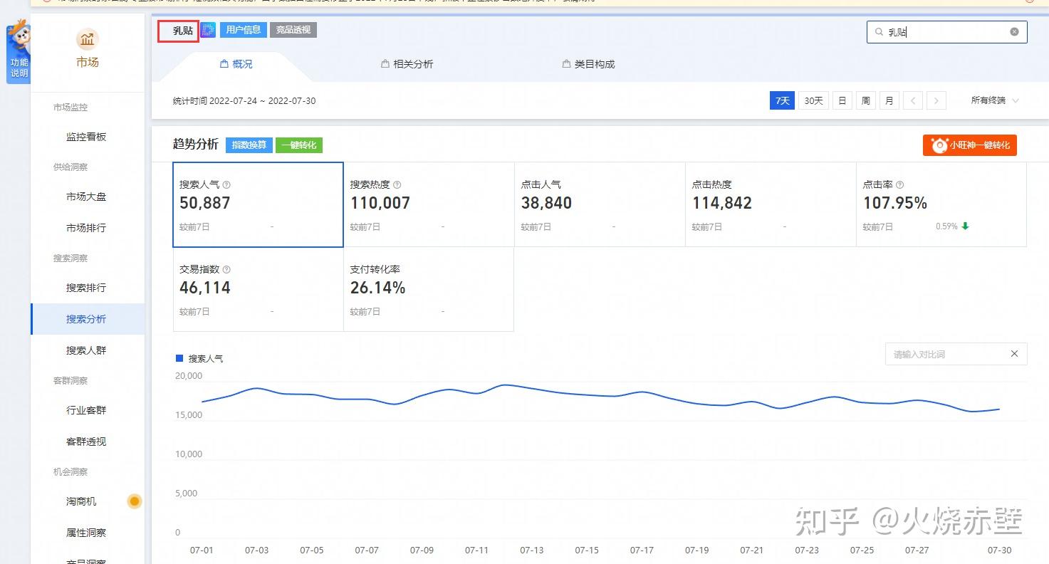The height and width of the screenshot is (564, 1049).
Task: Click the 市场监控 section heading
Action: click(71, 108)
